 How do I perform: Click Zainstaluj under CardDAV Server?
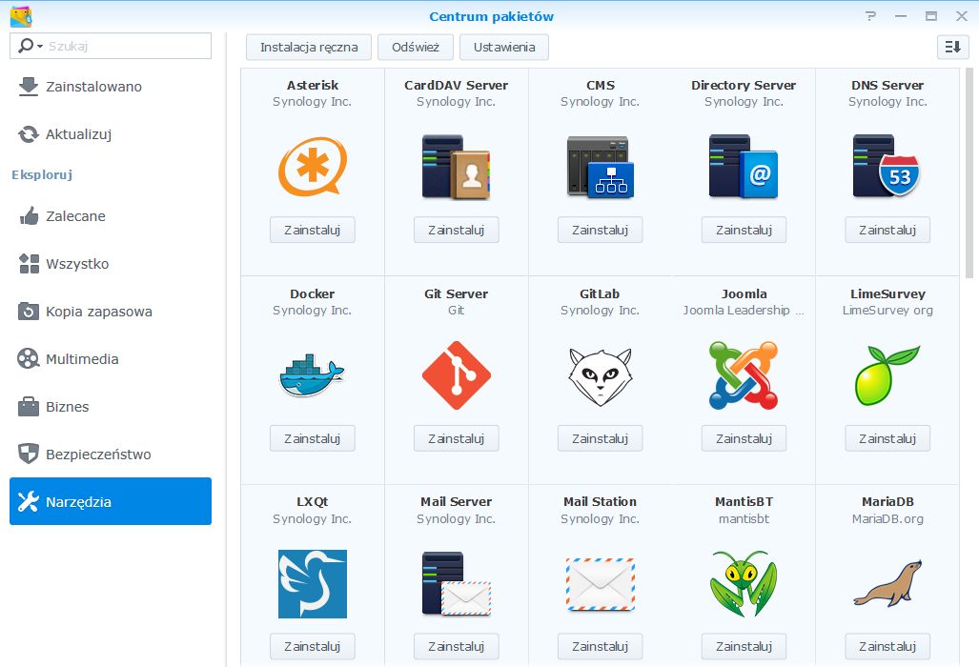457,230
